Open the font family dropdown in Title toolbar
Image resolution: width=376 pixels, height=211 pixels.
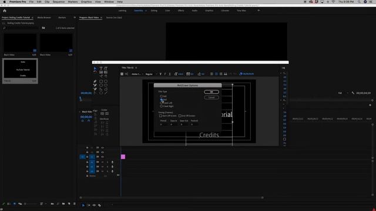point(137,74)
